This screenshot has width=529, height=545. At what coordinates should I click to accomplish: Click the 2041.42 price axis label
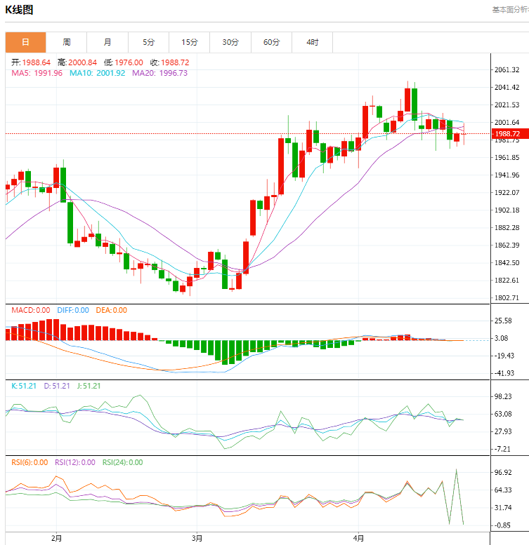[507, 87]
